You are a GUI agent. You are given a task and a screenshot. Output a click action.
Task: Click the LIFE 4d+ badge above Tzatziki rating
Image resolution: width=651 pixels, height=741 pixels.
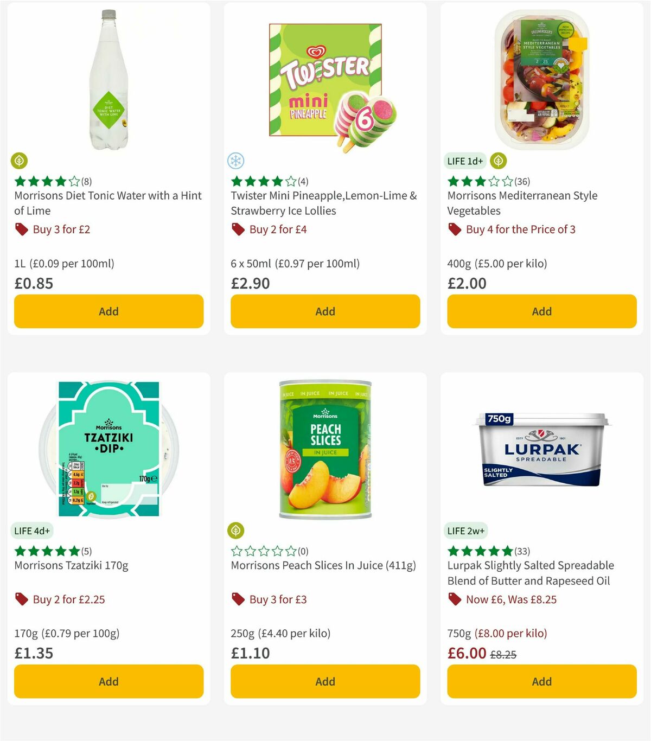tap(31, 531)
